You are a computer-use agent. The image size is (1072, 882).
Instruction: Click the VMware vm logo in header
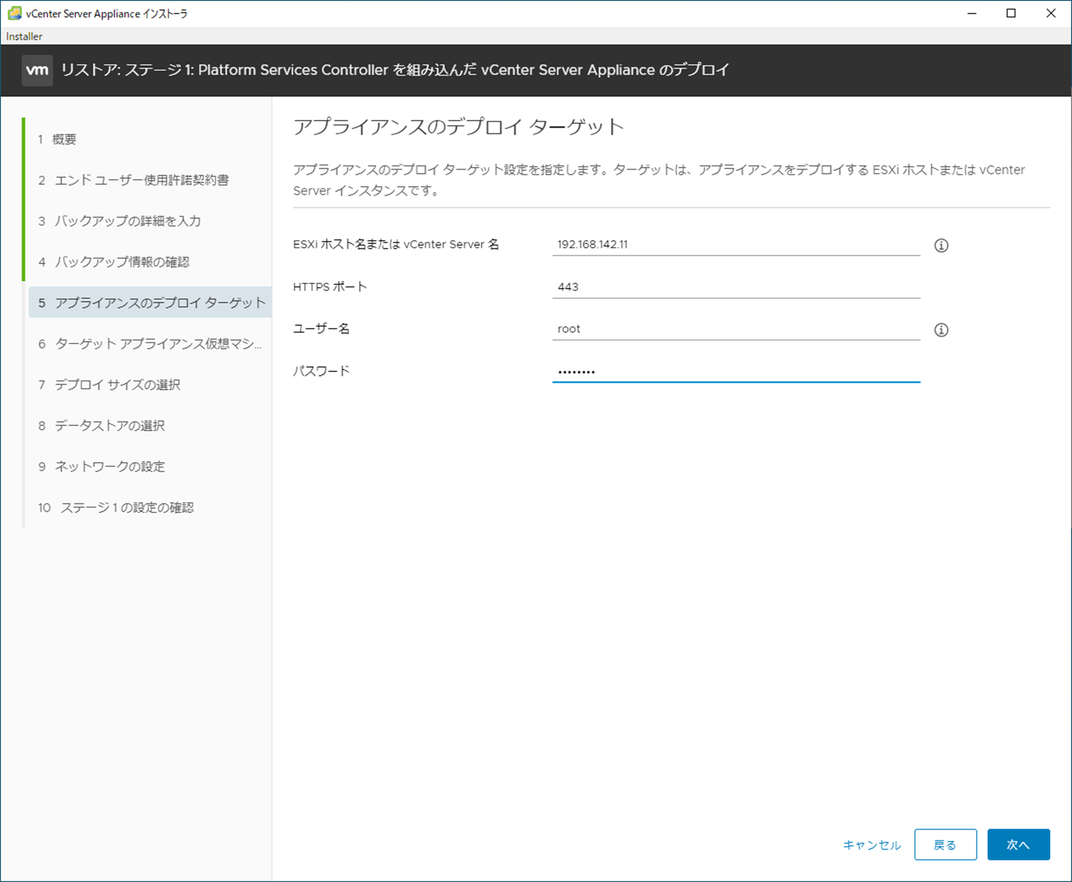click(x=37, y=70)
